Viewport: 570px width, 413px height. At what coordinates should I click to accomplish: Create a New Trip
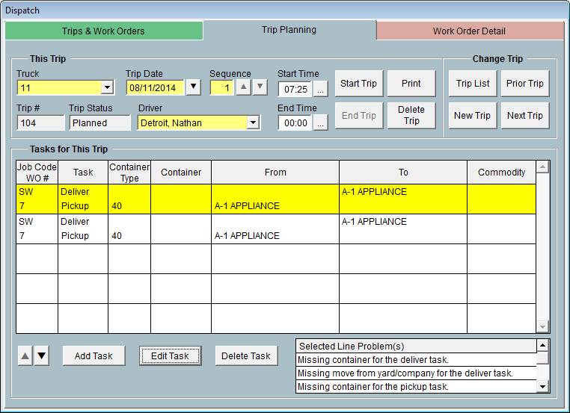[473, 116]
